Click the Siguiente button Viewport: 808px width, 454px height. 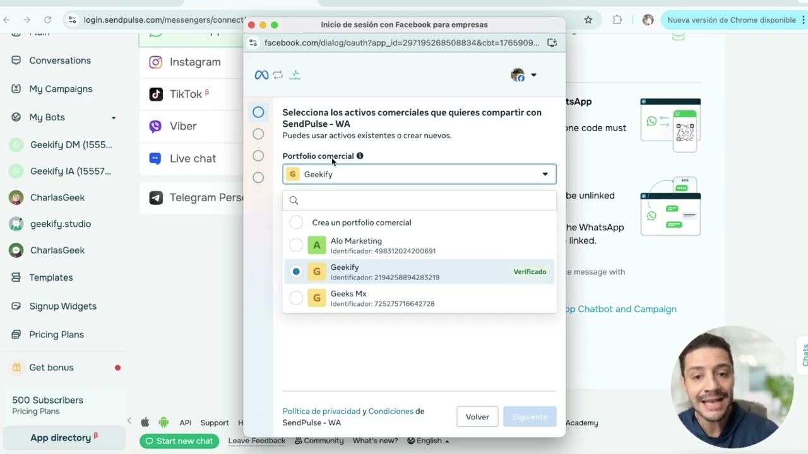[530, 417]
